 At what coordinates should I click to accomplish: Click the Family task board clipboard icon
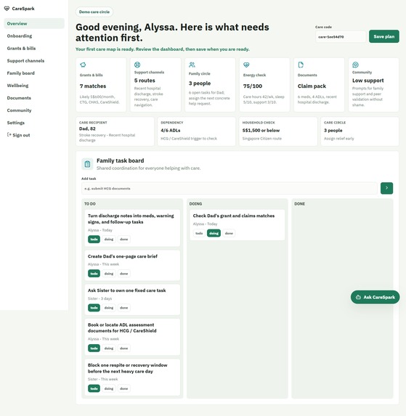[x=87, y=164]
